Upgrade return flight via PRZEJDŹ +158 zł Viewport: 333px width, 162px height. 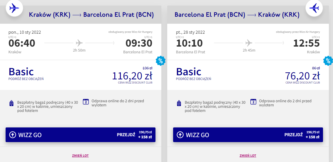pos(302,135)
